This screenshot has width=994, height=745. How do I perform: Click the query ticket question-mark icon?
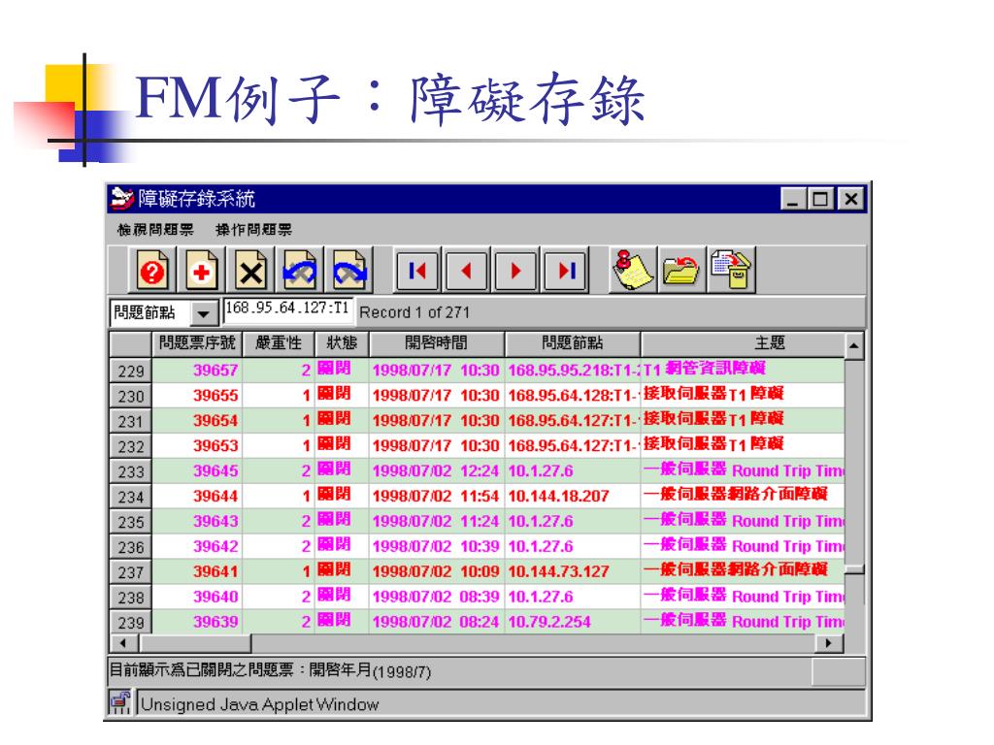coord(152,271)
